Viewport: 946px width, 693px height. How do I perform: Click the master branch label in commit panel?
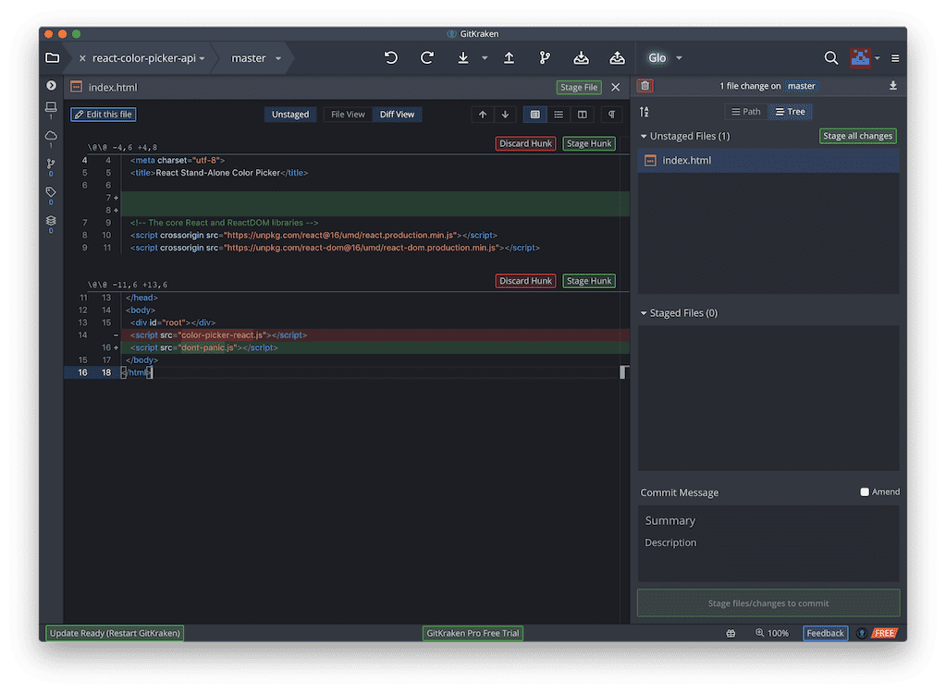801,86
